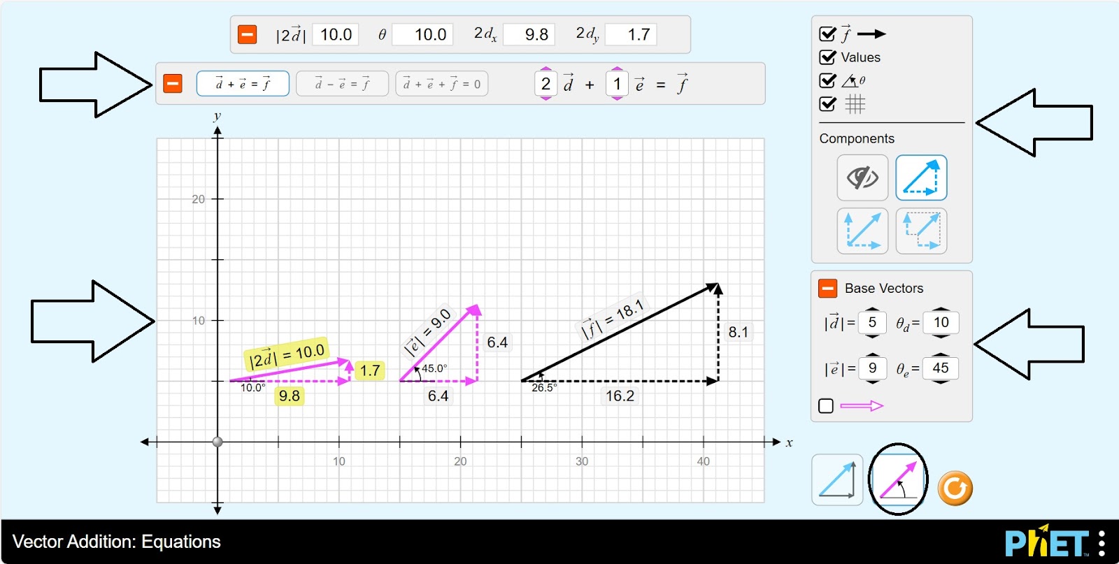Switch to Cartesian coordinate snap mode

coord(837,479)
